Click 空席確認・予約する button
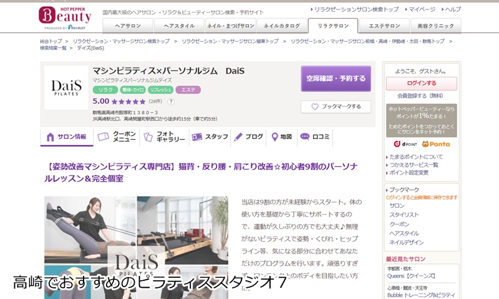Screen dimensions: 499x299 click(x=336, y=79)
